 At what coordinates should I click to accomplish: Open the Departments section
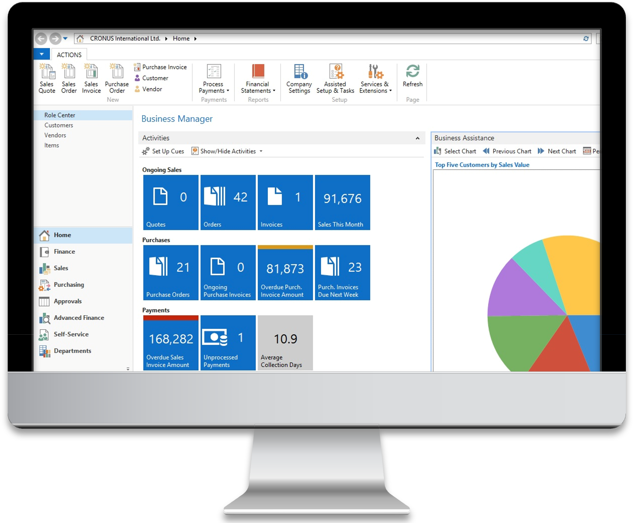coord(83,351)
